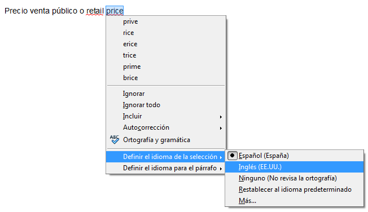This screenshot has width=368, height=212.
Task: Open Definir el idioma de la selección
Action: pos(166,157)
